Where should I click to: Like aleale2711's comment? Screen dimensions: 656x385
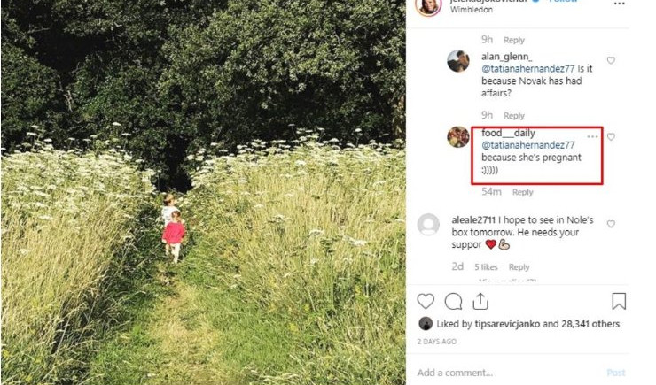(611, 225)
